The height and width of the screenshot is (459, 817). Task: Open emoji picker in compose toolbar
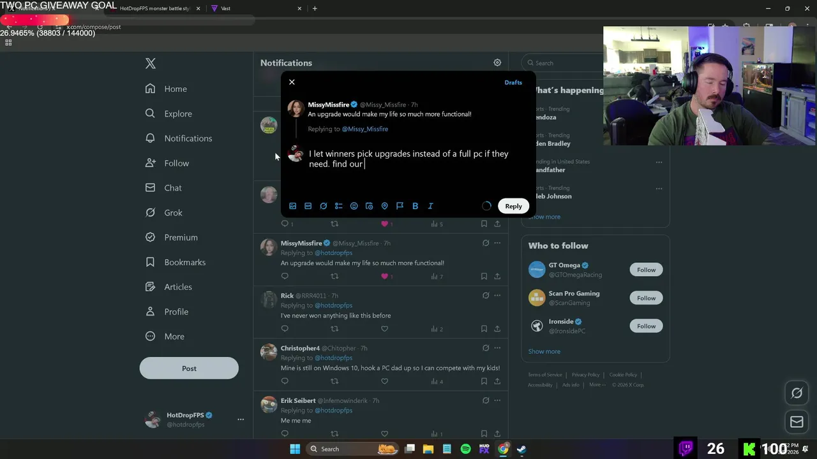pos(354,206)
